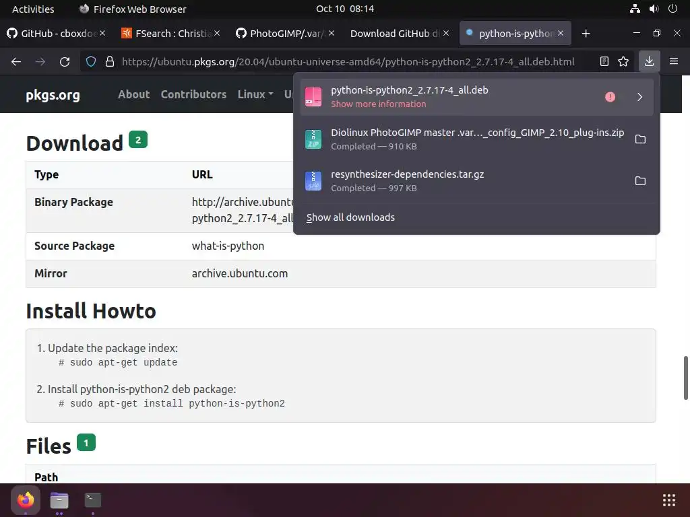Click the archive.ubuntu.com mirror text
The height and width of the screenshot is (517, 690).
240,273
